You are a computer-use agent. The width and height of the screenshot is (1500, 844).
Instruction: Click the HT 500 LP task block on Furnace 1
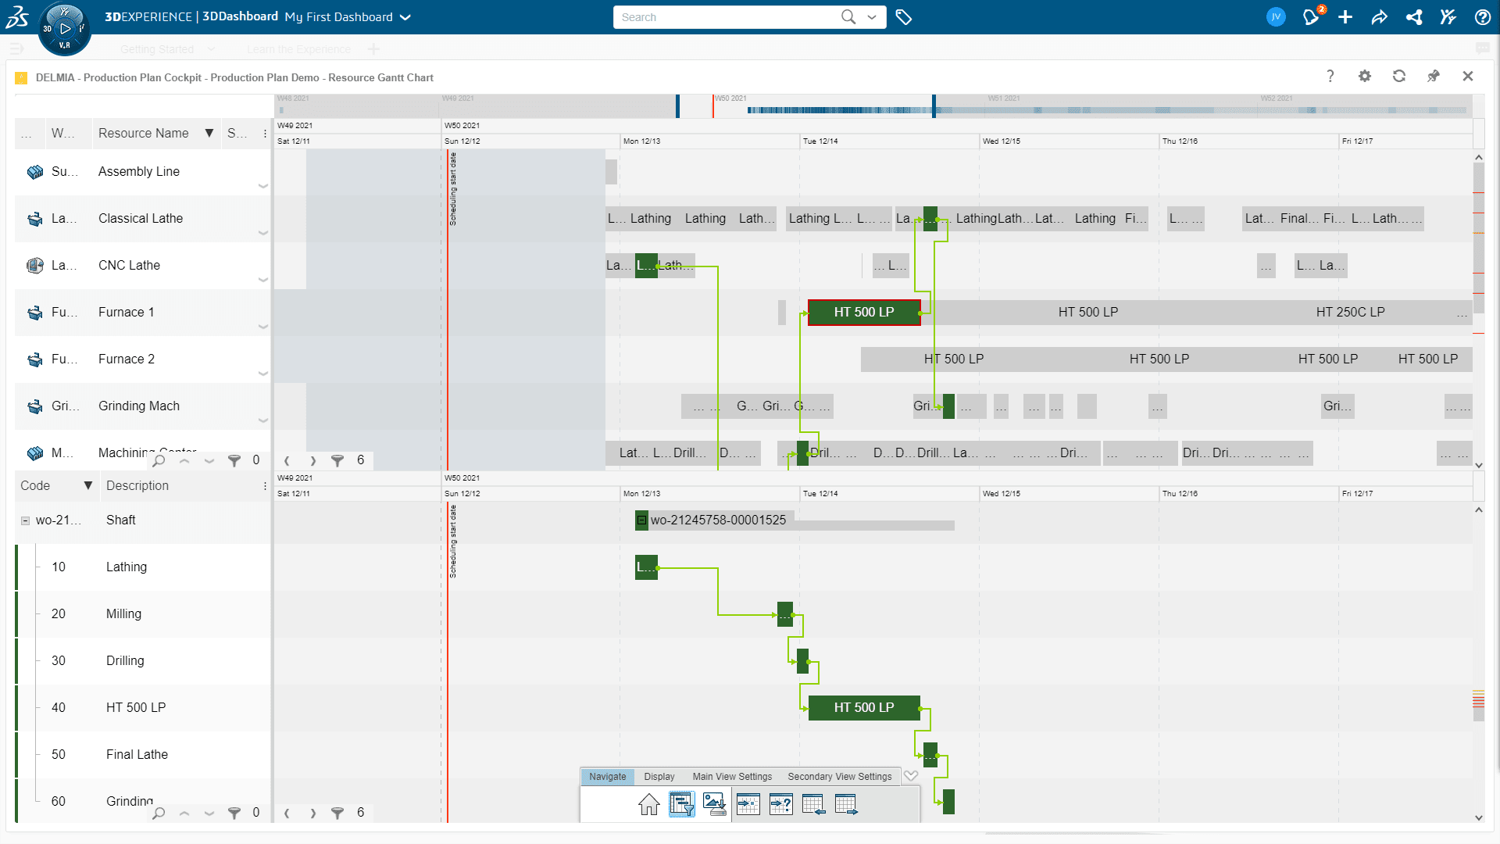point(863,313)
